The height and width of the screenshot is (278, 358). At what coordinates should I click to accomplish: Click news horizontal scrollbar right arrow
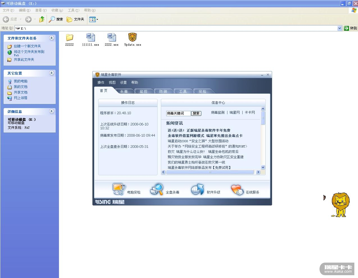click(x=258, y=172)
